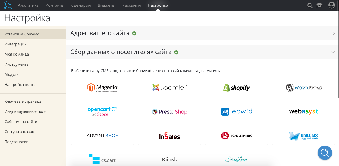
Task: Open Интеграции in the sidebar
Action: coord(33,44)
